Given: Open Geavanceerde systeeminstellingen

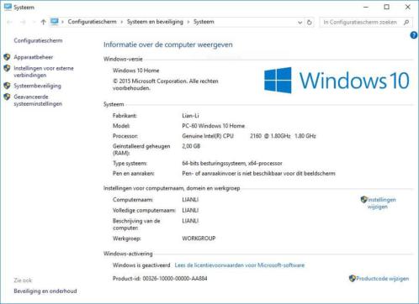Looking at the screenshot, I should tap(38, 100).
